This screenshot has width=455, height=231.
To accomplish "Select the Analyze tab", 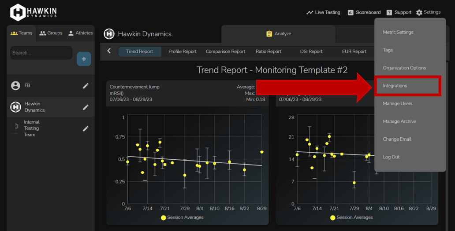I will pyautogui.click(x=278, y=34).
